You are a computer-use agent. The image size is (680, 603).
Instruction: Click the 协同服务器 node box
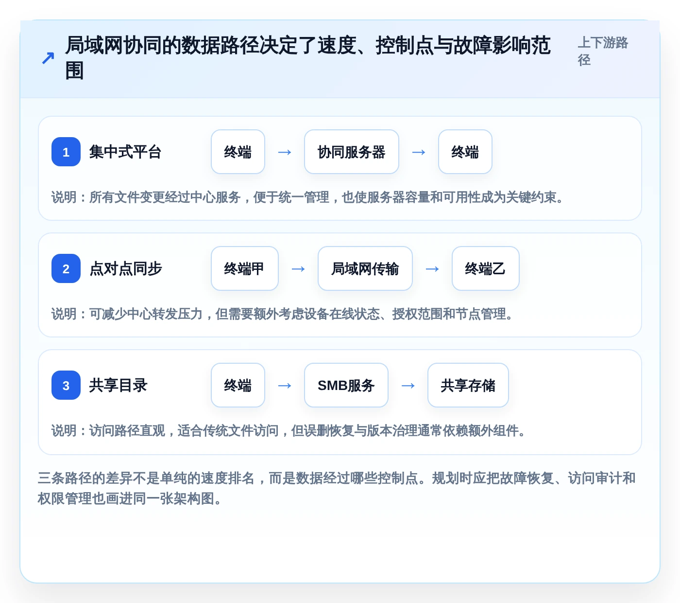[x=352, y=152]
